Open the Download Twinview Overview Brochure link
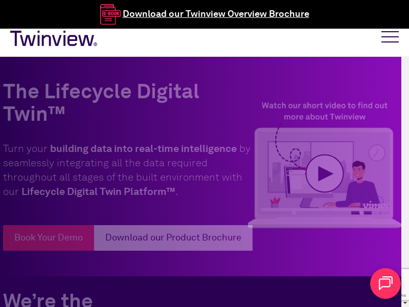Screen dimensions: 409x307 [216, 14]
